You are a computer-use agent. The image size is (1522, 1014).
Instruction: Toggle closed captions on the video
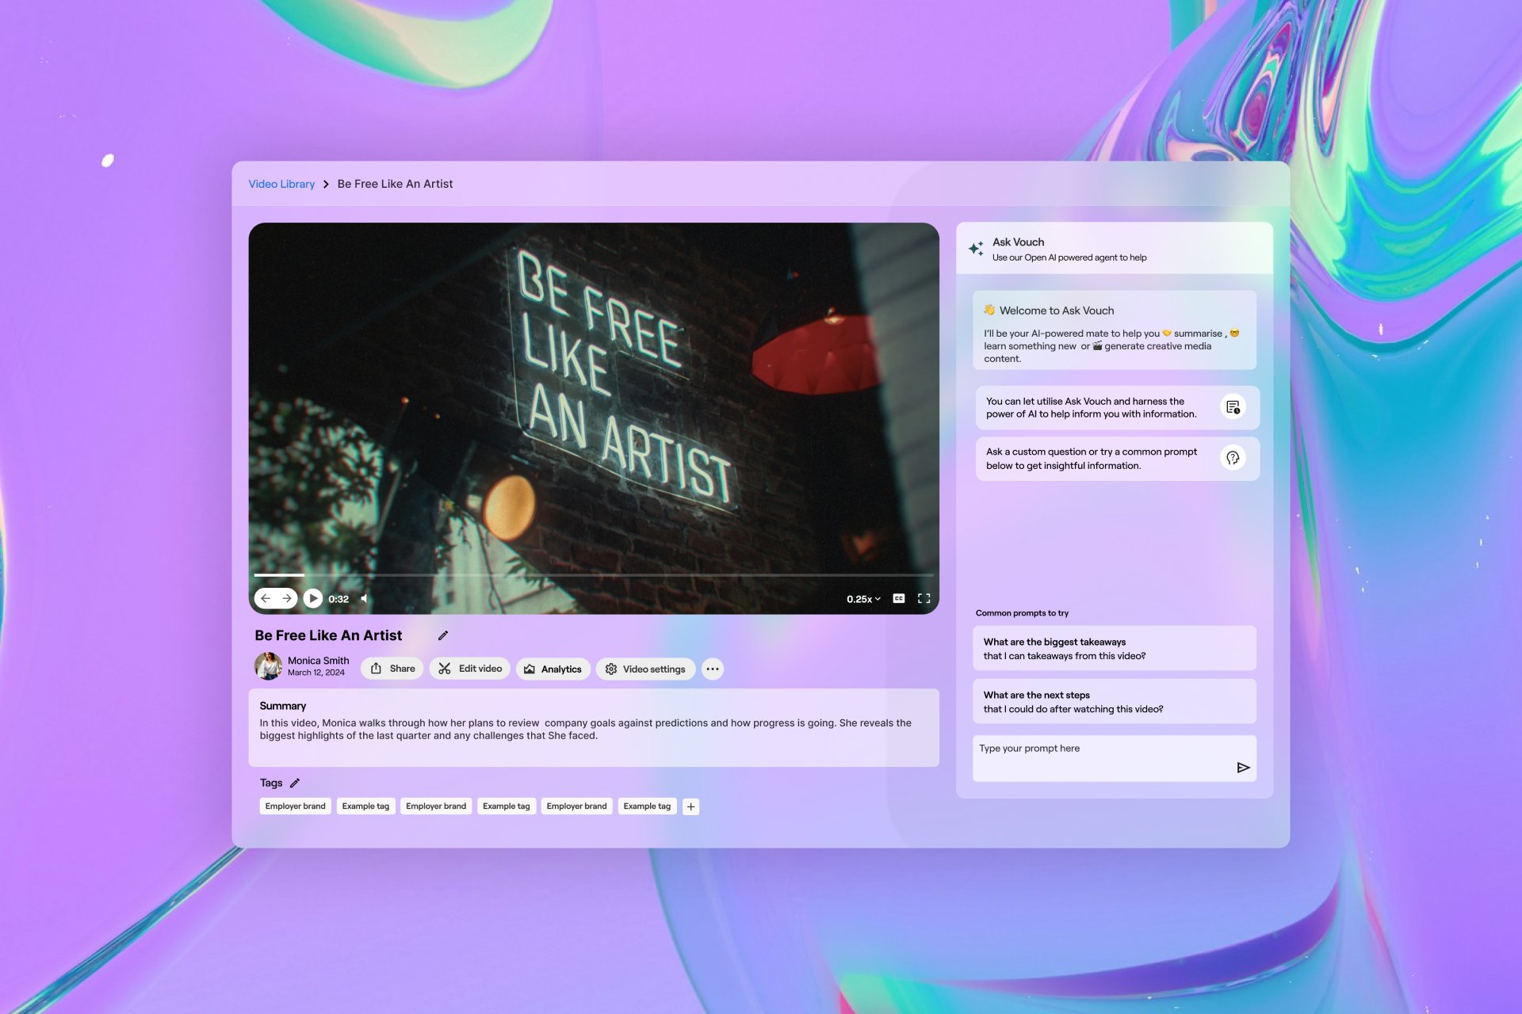(898, 598)
